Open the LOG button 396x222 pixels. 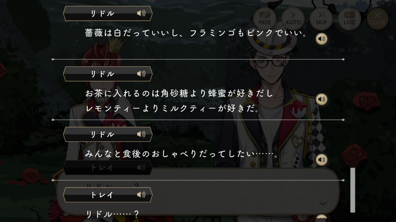[x=350, y=19]
